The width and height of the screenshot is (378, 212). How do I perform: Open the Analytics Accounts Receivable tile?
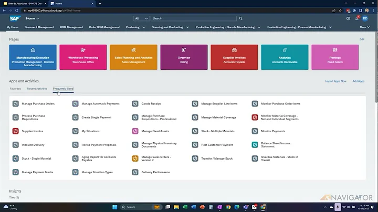pos(285,57)
